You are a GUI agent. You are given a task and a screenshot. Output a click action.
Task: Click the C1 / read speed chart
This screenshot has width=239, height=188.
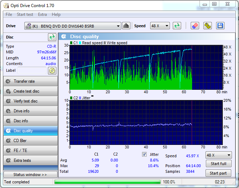click(x=146, y=67)
